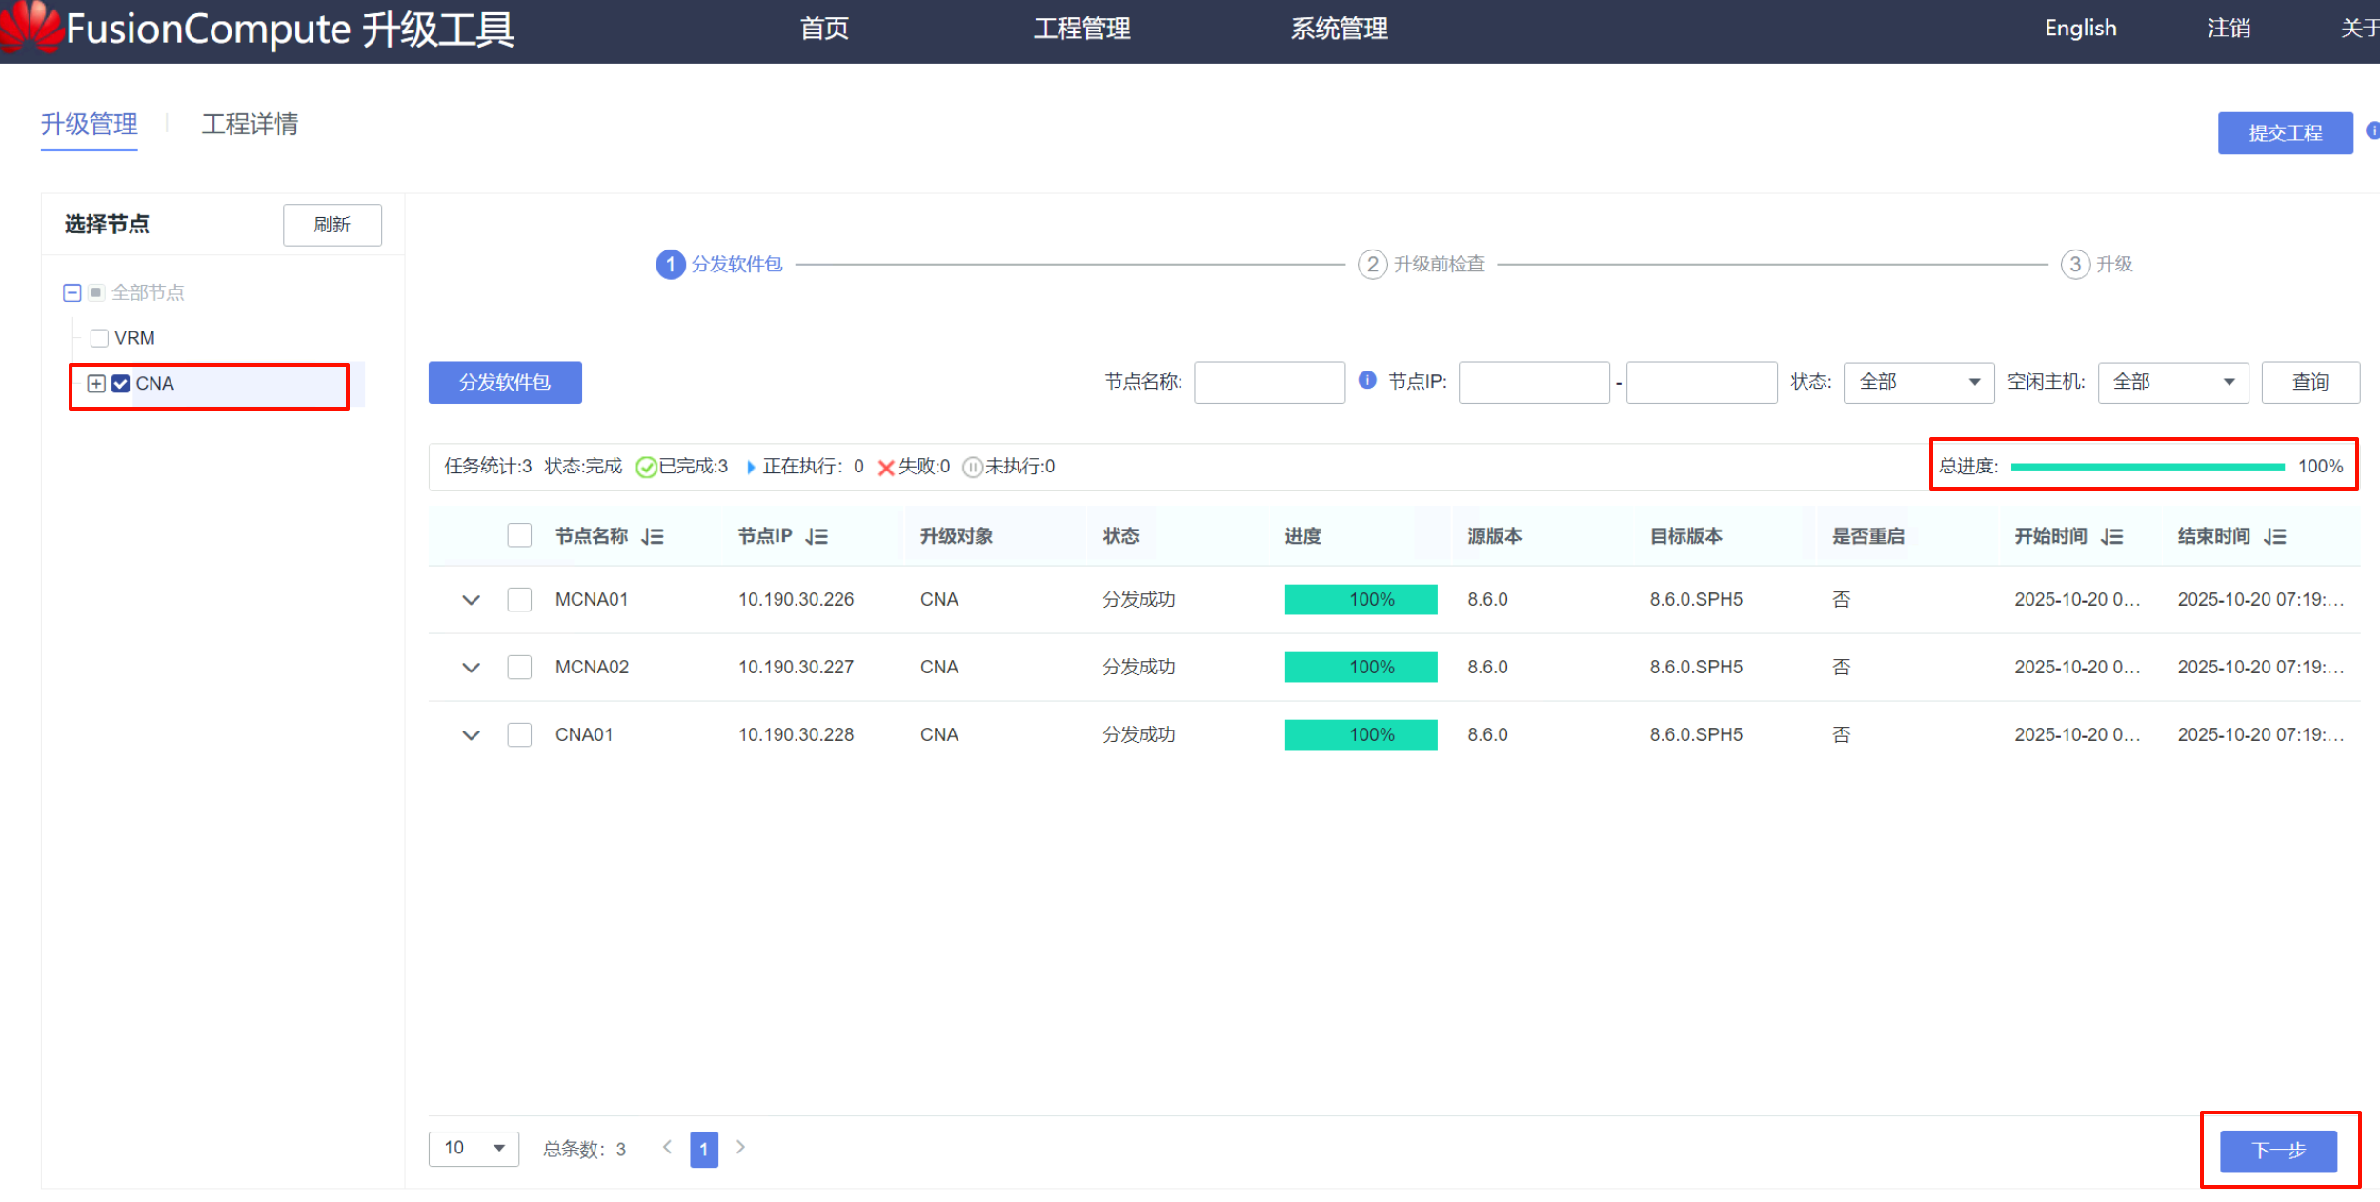2380x1202 pixels.
Task: Open the status filter dropdown
Action: click(x=1918, y=382)
